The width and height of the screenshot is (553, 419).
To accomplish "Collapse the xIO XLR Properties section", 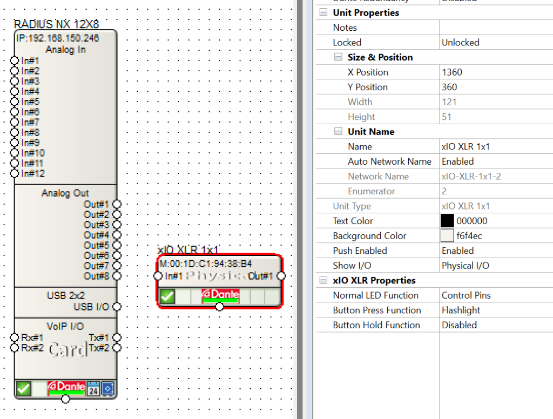I will (x=323, y=280).
